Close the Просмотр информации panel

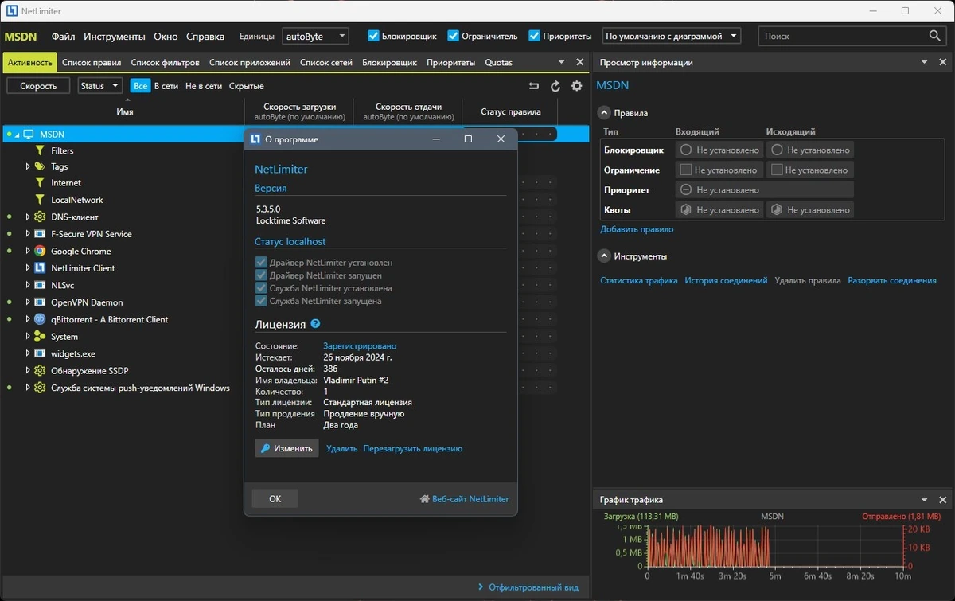[943, 62]
